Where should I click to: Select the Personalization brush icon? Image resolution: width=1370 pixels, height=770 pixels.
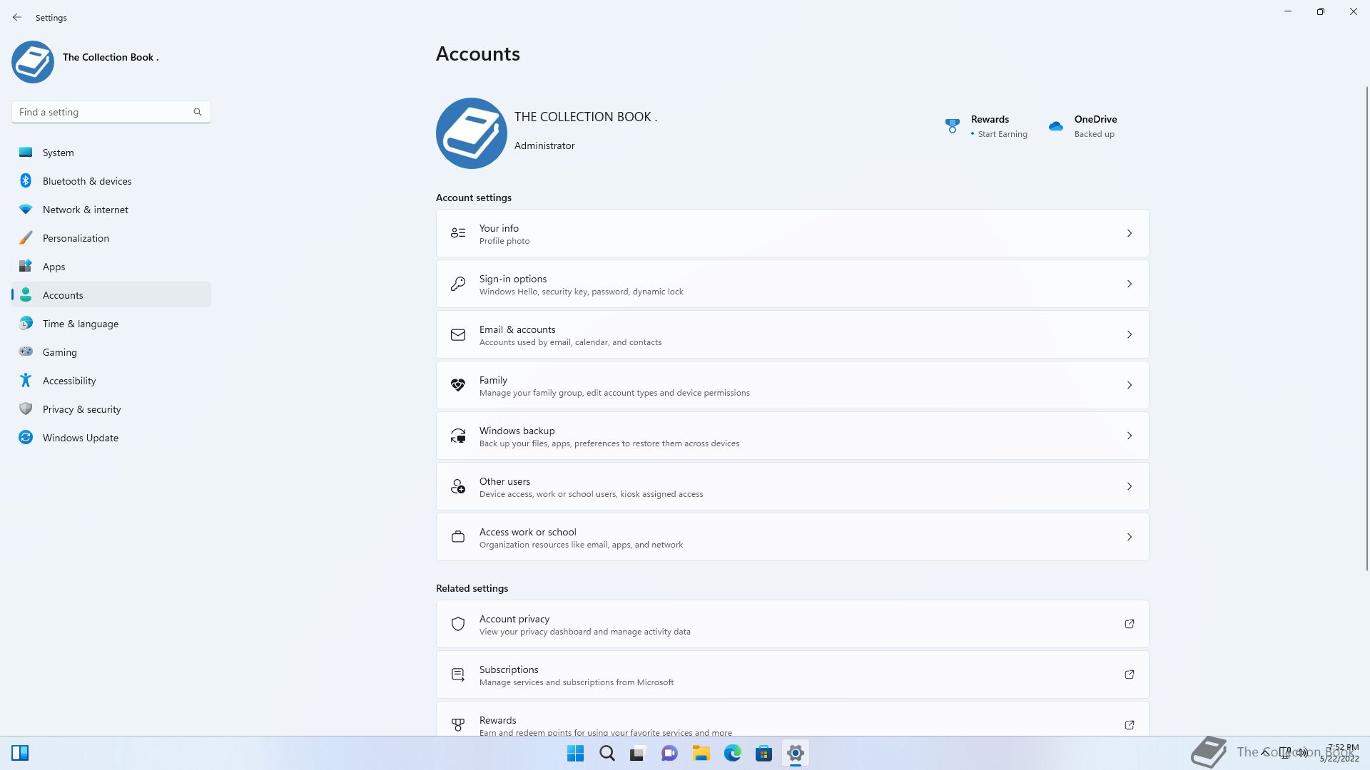click(x=26, y=237)
